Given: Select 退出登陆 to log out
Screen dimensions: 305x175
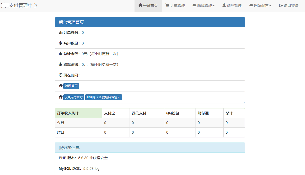Looking at the screenshot, I should click(289, 5).
